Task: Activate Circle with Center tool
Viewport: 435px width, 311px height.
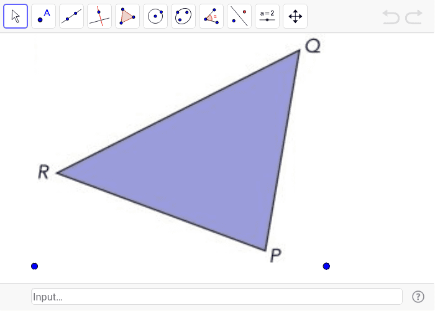Action: coord(155,16)
